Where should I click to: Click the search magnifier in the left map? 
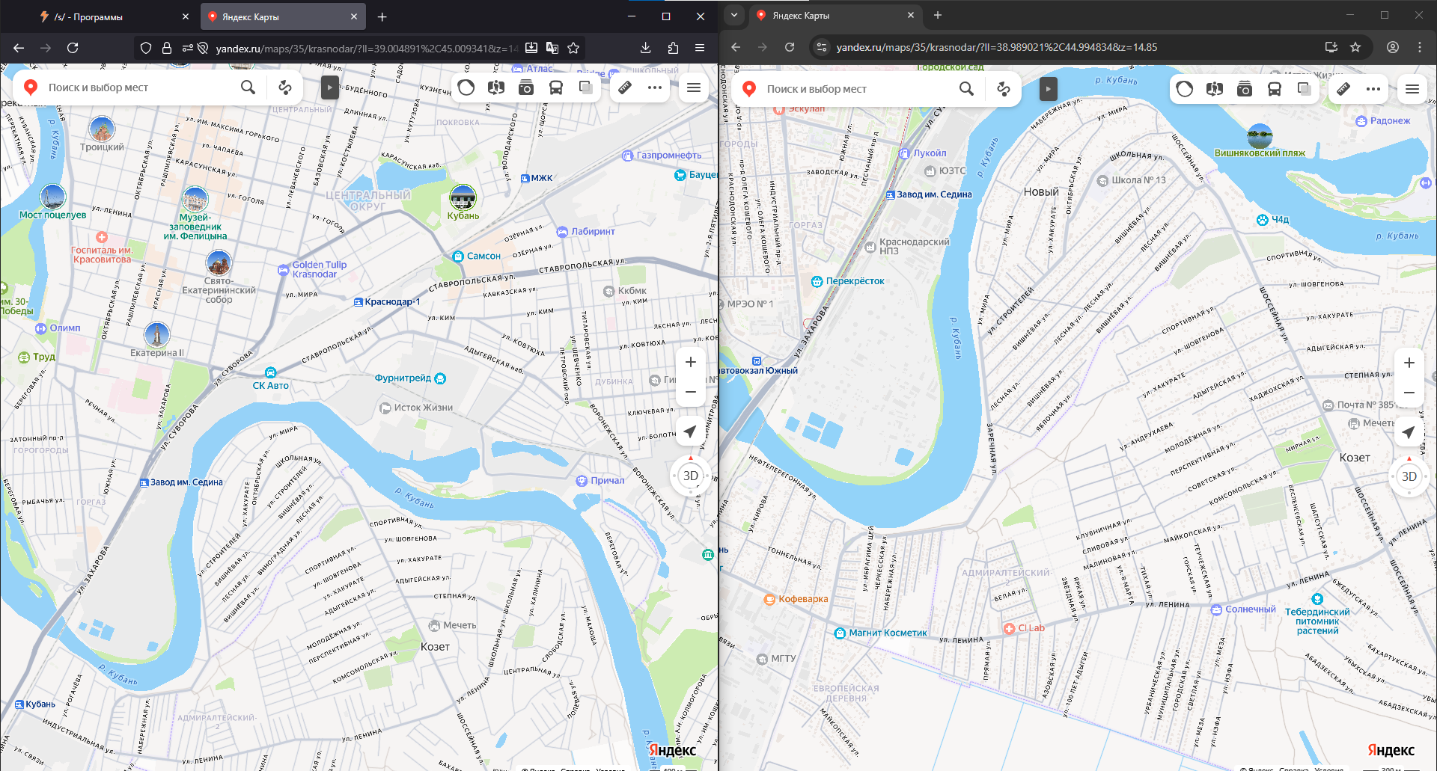pos(248,87)
